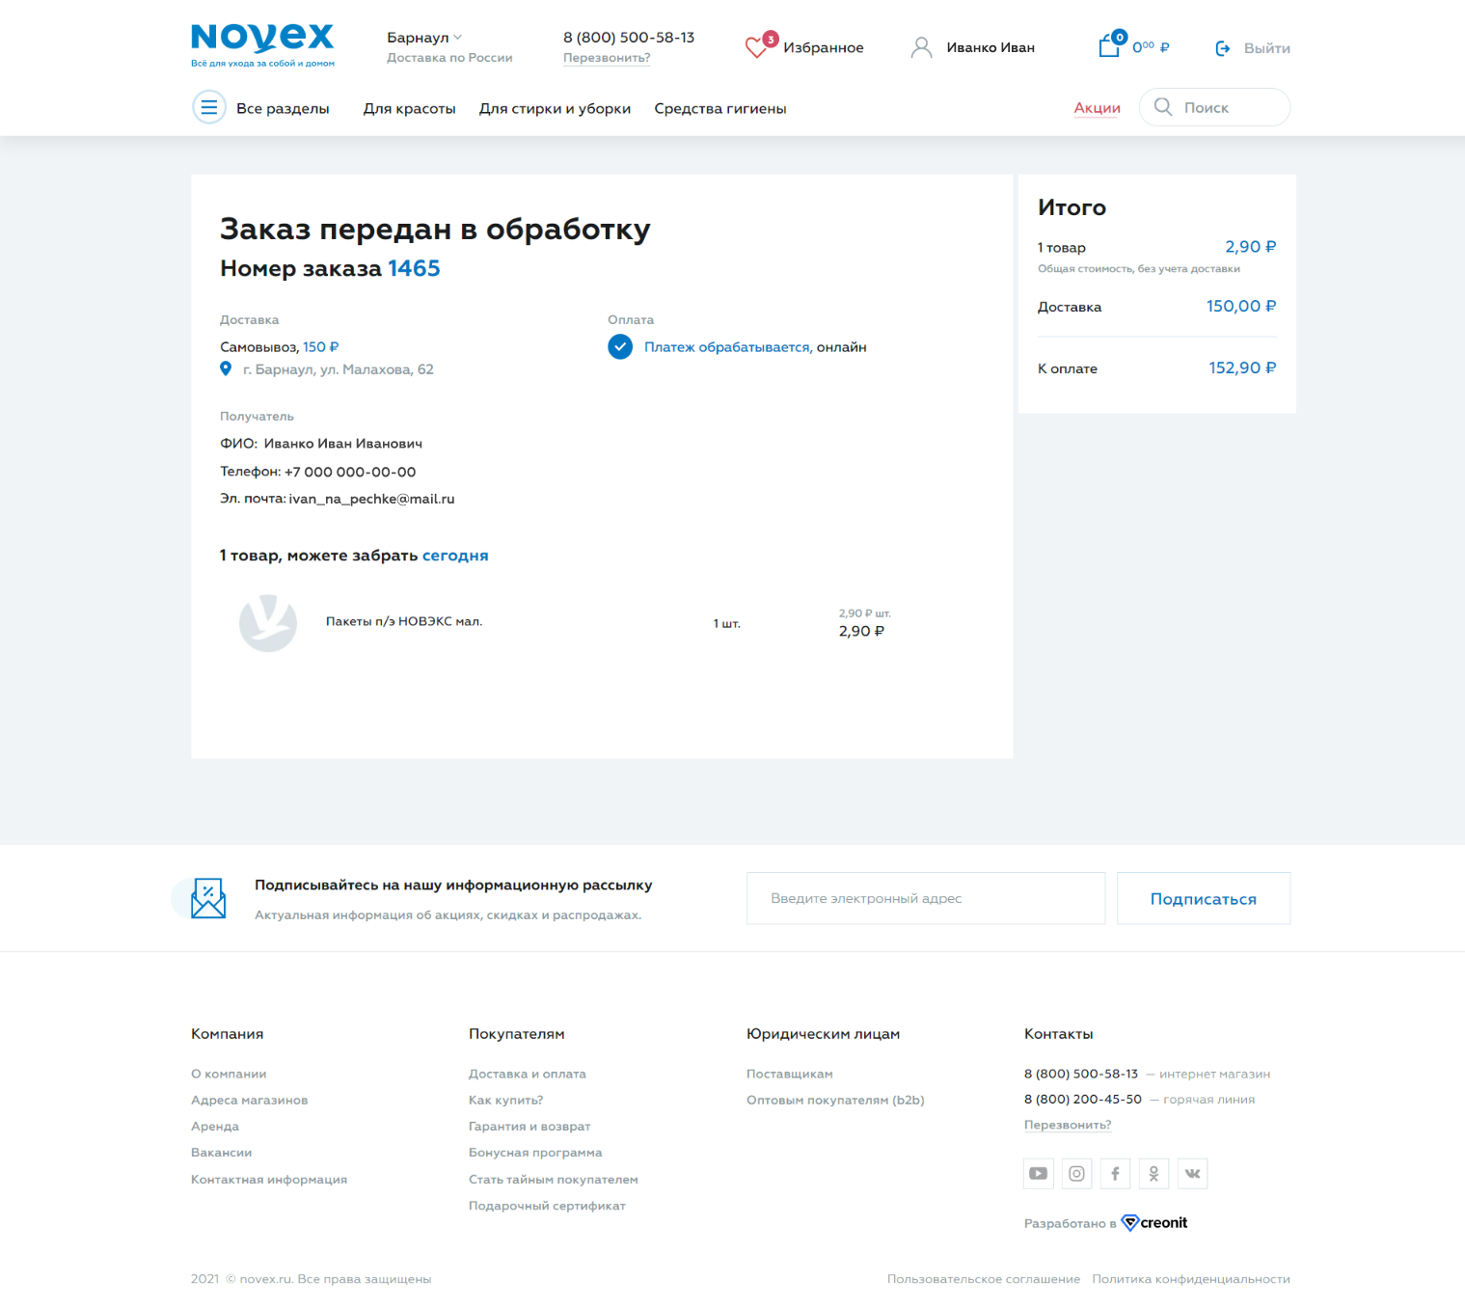Screen dimensions: 1465x1307
Task: Click the Пакеты product thumbnail image
Action: (x=268, y=623)
